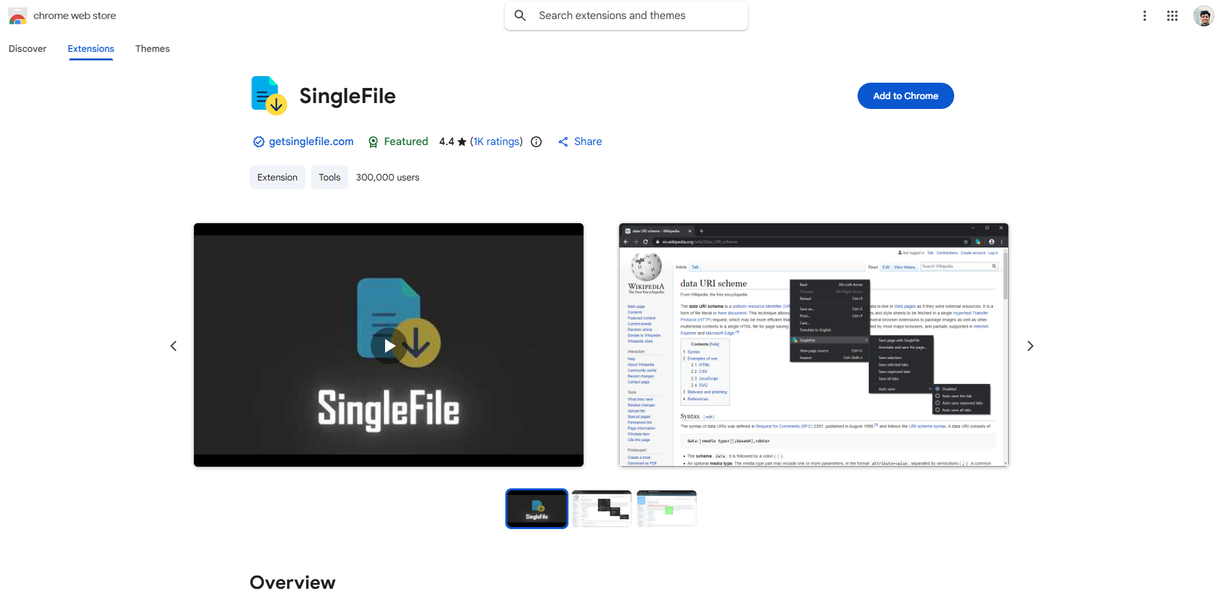
Task: Open the Google apps grid
Action: pyautogui.click(x=1172, y=15)
